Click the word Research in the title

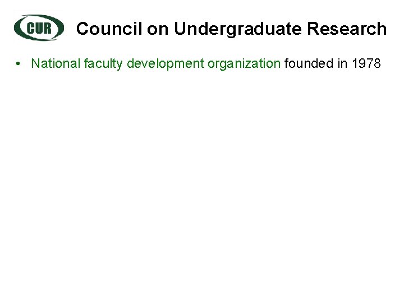347,29
